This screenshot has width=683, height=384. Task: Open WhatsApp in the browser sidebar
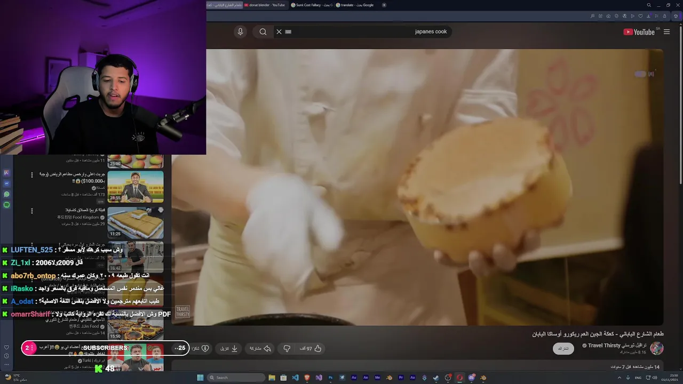tap(6, 194)
